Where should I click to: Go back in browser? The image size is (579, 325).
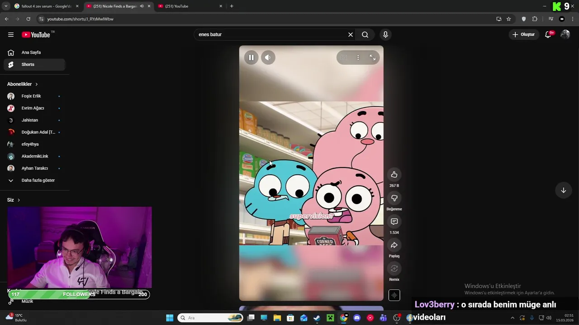[x=6, y=19]
